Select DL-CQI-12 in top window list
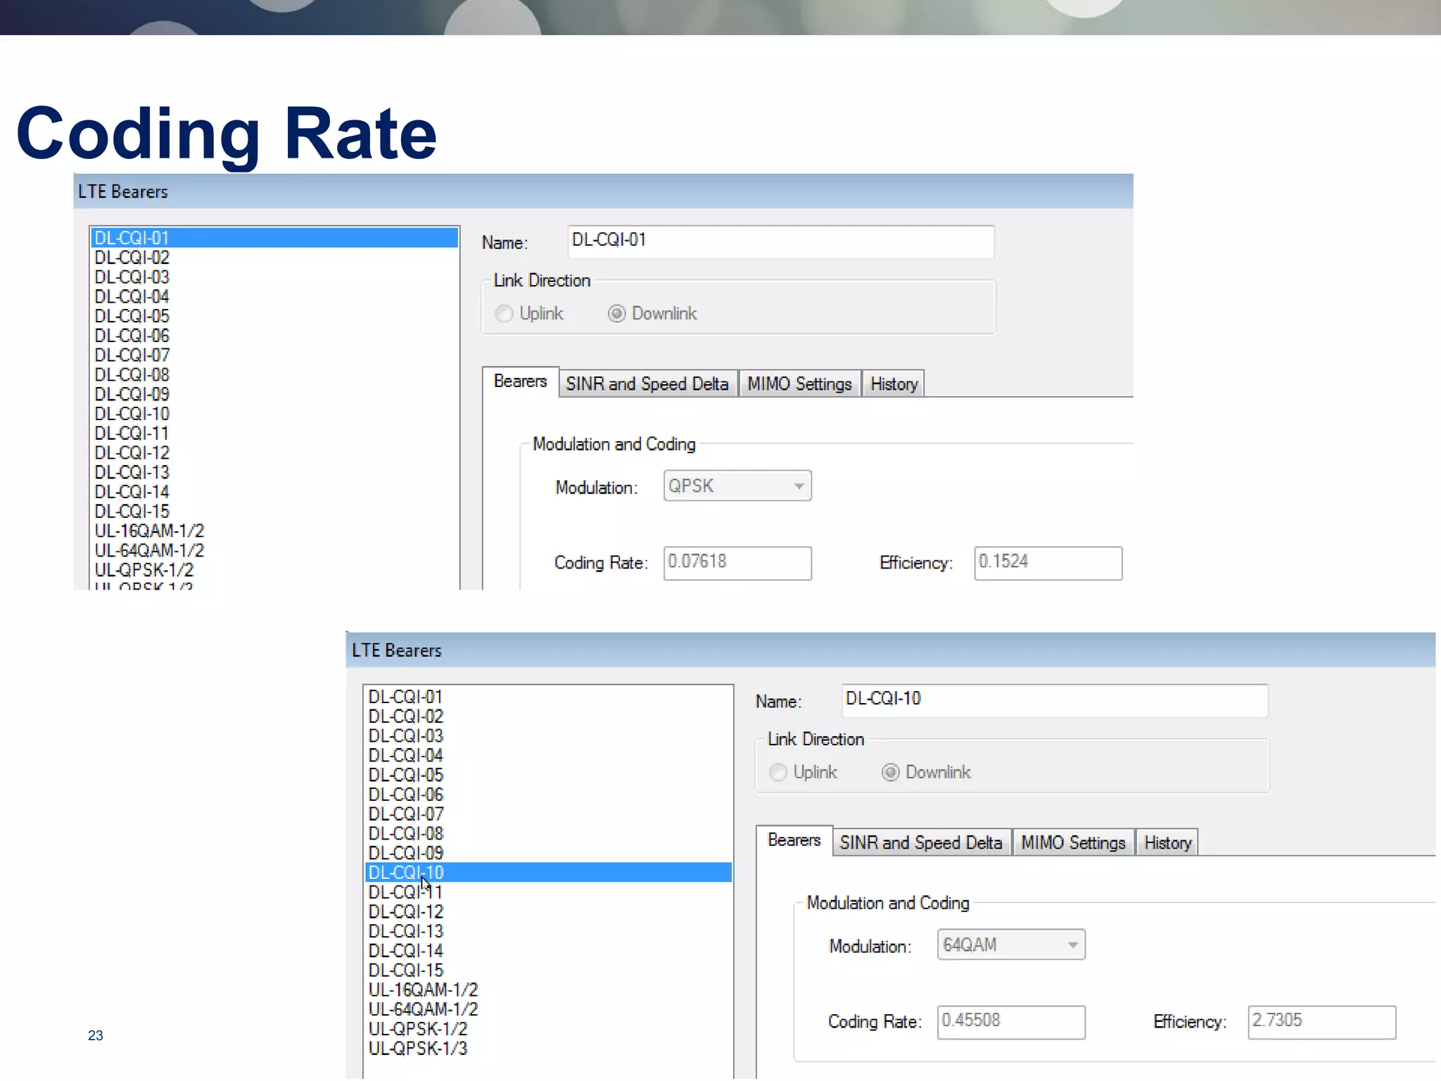The width and height of the screenshot is (1441, 1081). 275,453
